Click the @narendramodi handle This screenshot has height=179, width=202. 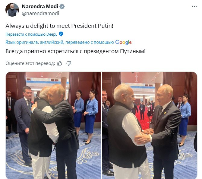pyautogui.click(x=40, y=13)
